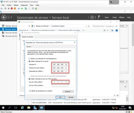
Task: Click the Adresse IP input field
Action: click(60, 64)
